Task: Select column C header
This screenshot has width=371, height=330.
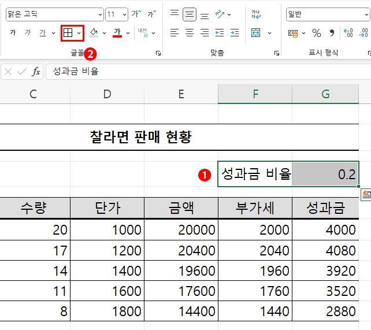Action: coord(35,94)
